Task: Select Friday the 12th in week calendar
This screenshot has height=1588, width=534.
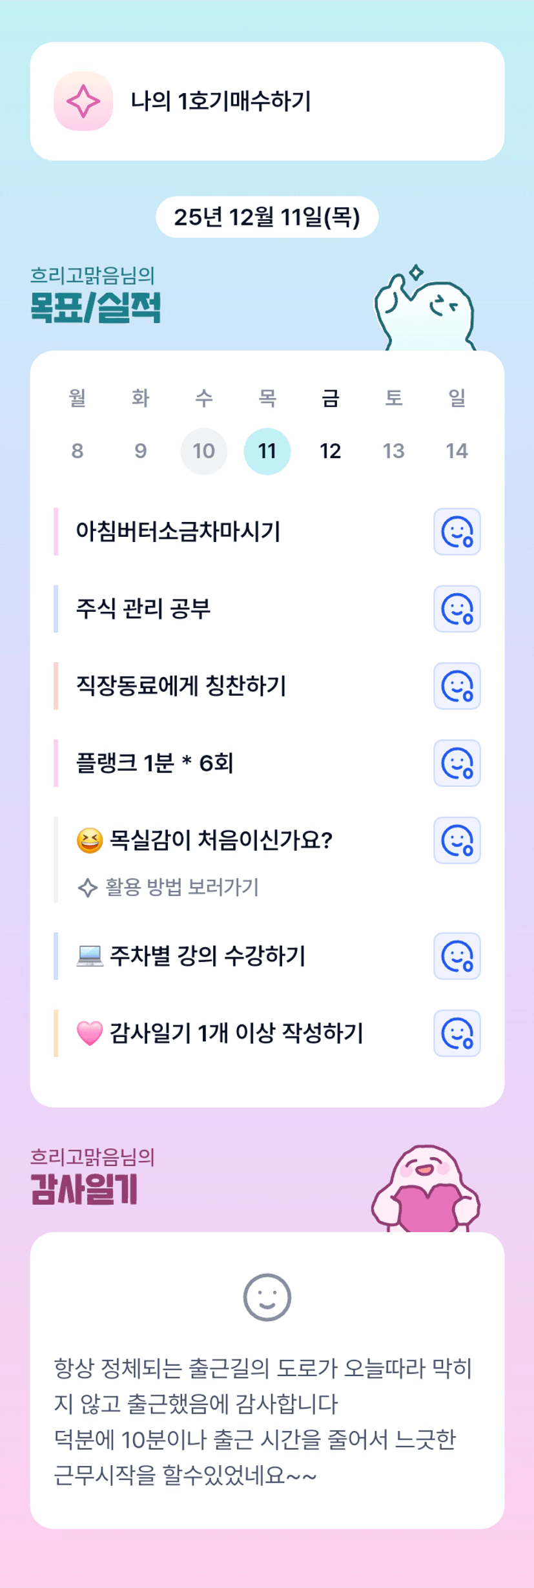Action: click(x=331, y=451)
